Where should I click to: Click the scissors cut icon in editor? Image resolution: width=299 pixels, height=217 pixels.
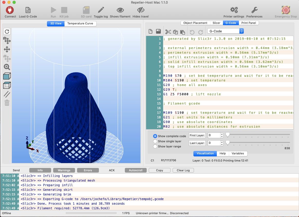[168, 32]
